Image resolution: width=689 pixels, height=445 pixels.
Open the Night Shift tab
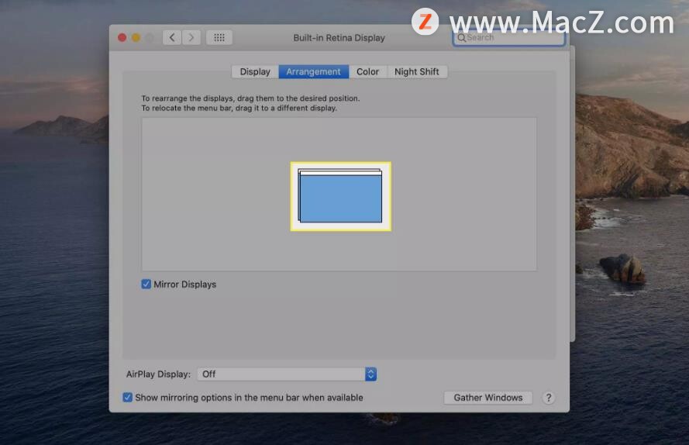(x=416, y=71)
